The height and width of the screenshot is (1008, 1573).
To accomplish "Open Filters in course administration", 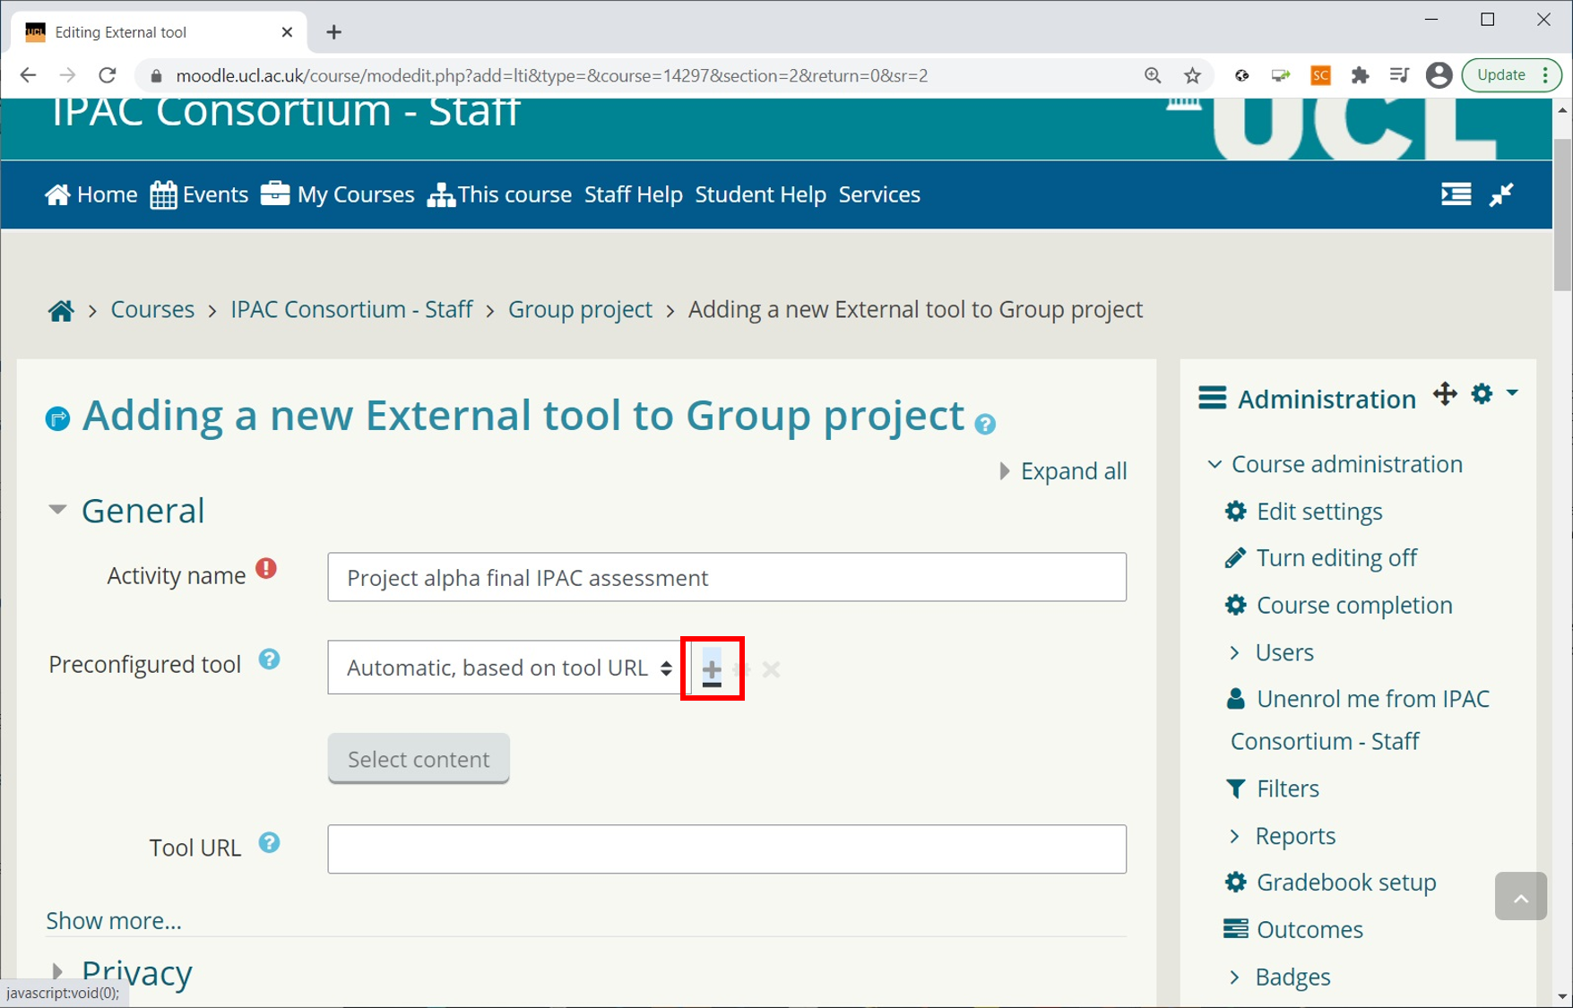I will point(1287,789).
